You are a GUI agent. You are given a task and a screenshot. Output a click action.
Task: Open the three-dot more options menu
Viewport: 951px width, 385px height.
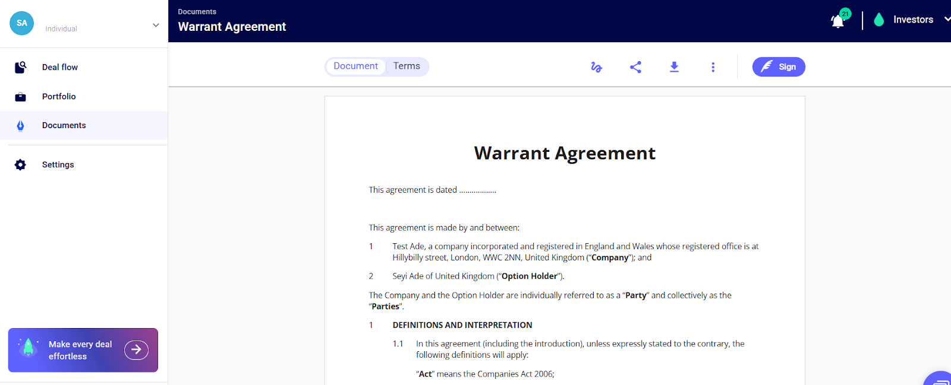[713, 67]
